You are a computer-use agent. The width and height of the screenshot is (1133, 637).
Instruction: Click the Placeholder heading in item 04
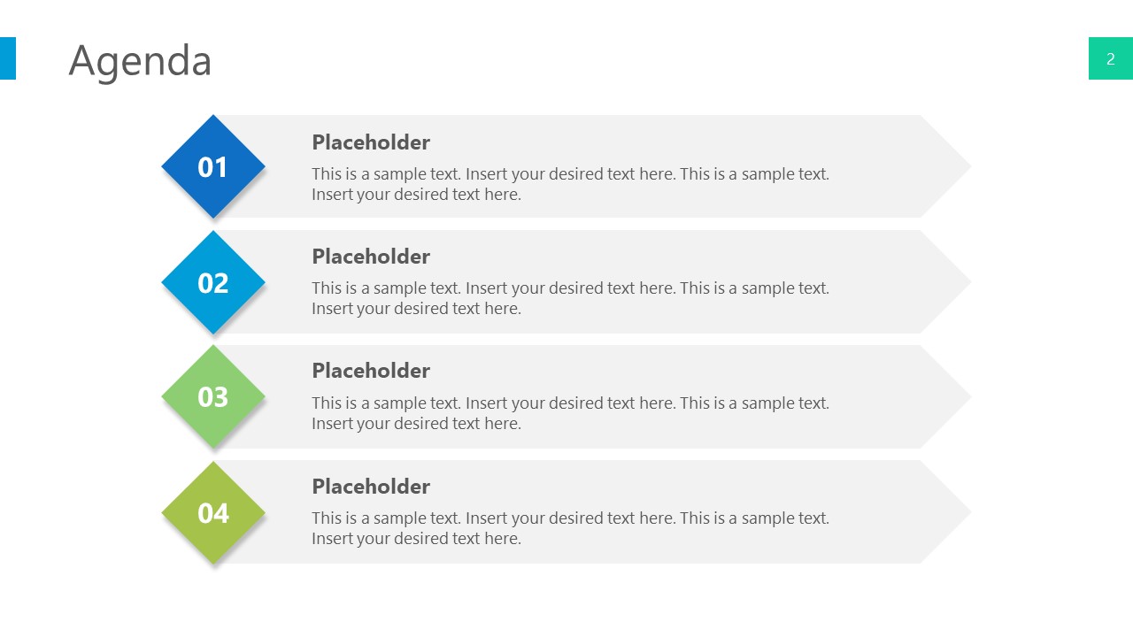[x=371, y=487]
